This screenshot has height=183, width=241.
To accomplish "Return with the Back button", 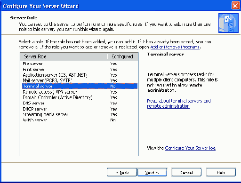I will [122, 173].
